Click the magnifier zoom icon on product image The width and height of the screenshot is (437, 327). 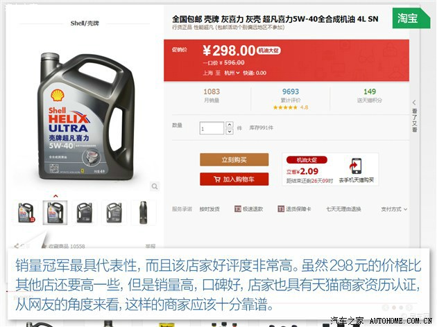click(x=155, y=186)
